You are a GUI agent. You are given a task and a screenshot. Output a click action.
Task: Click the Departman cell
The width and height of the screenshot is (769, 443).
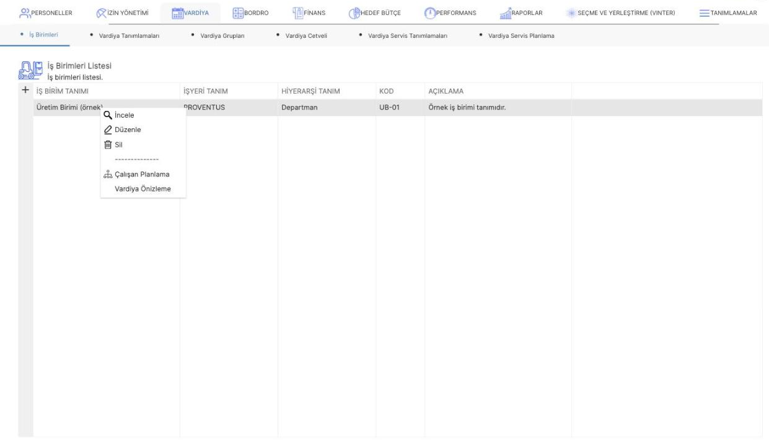coord(327,108)
